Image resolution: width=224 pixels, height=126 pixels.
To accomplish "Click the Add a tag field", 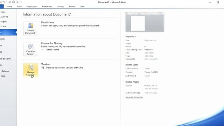I will [x=149, y=56].
